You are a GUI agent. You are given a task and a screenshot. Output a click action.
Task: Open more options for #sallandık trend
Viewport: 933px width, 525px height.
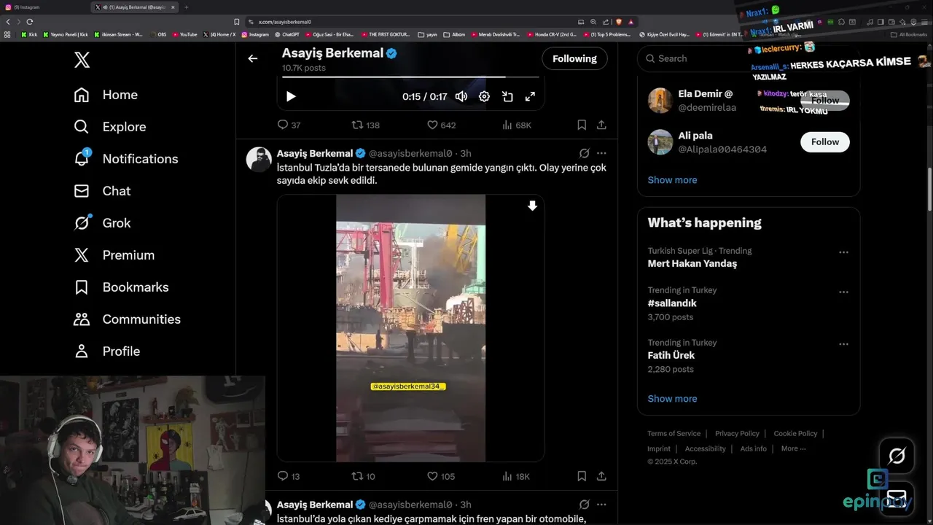point(843,292)
